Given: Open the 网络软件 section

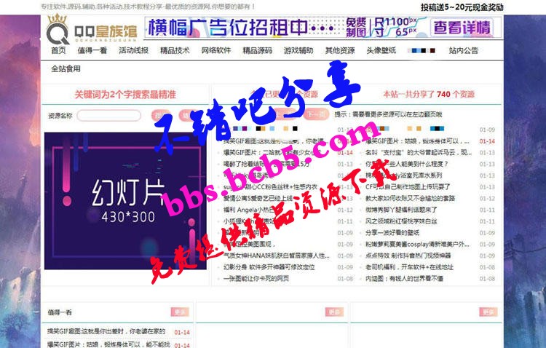Looking at the screenshot, I should [x=216, y=50].
